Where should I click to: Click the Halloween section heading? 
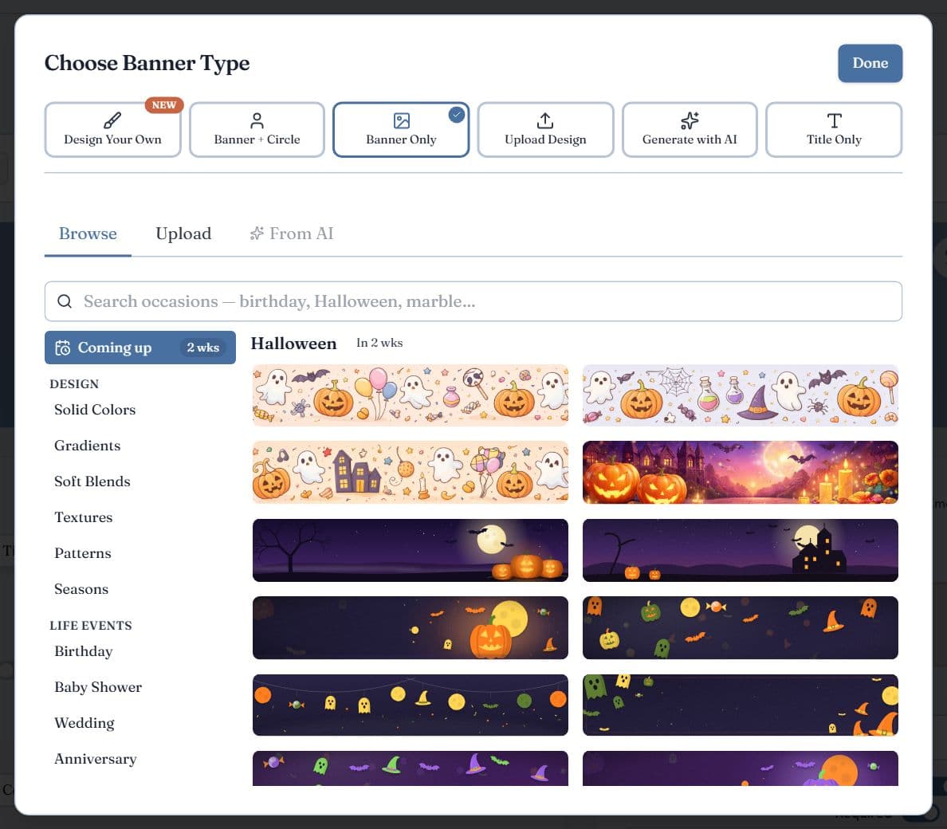point(293,344)
